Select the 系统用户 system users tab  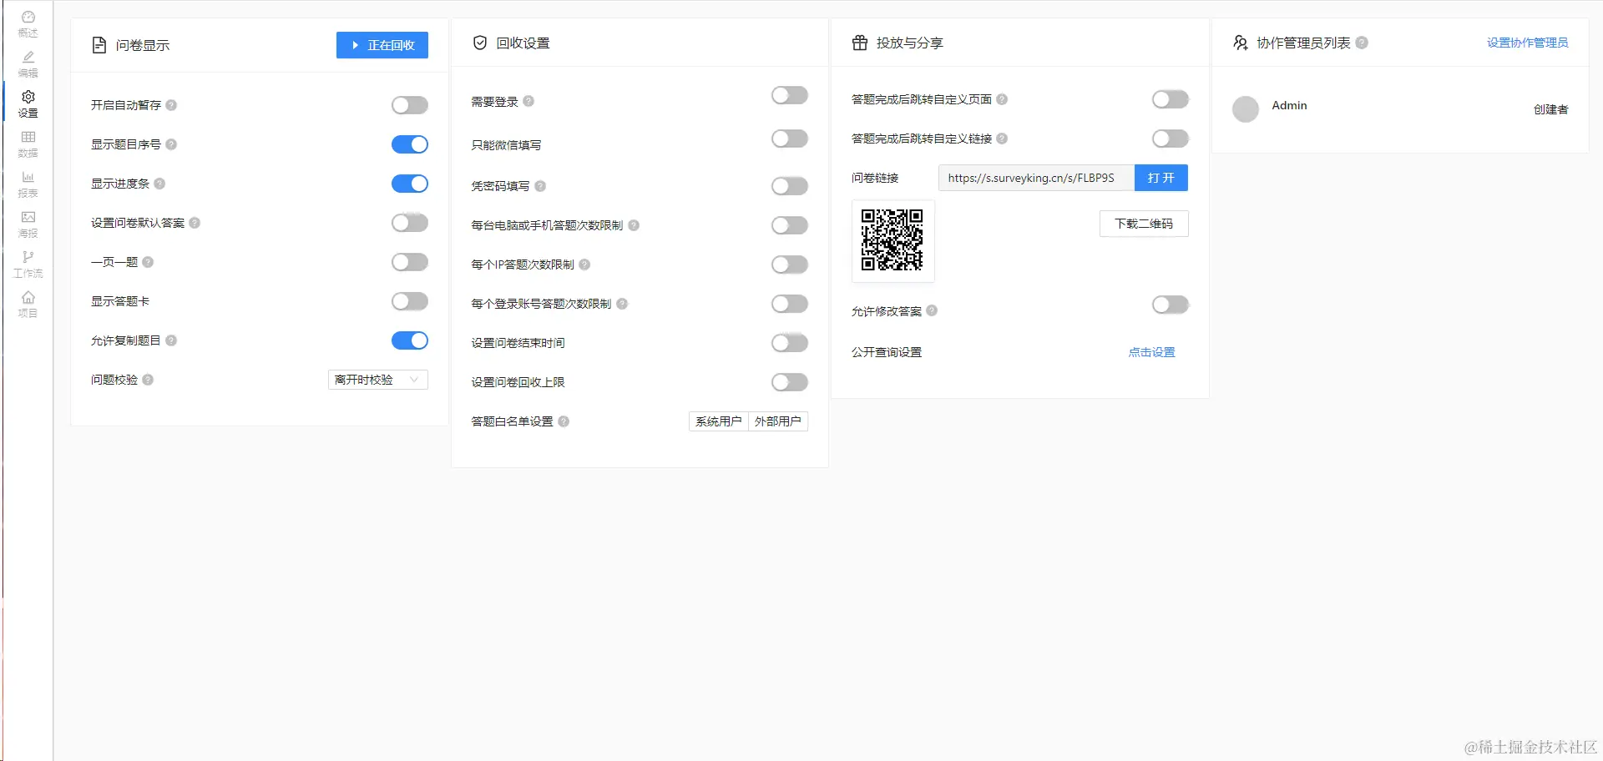(717, 421)
